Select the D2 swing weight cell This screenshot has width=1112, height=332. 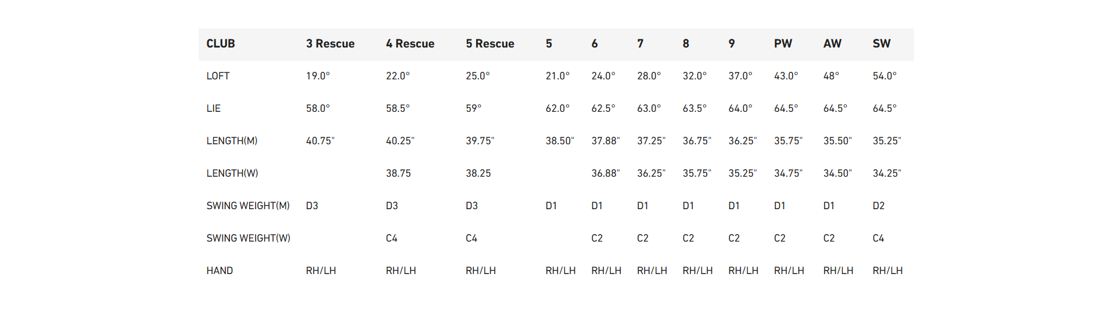879,206
